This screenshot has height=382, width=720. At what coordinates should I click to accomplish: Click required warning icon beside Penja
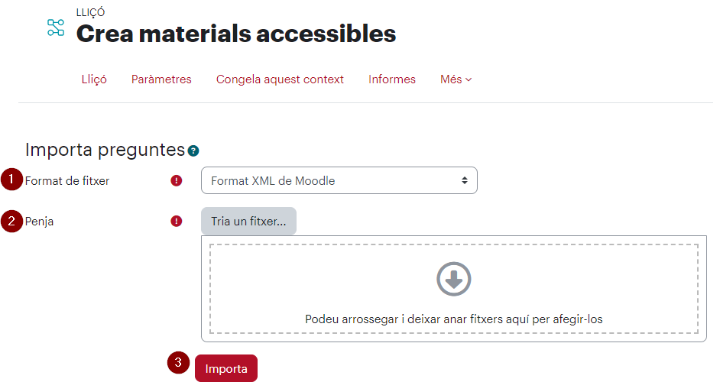click(x=177, y=222)
